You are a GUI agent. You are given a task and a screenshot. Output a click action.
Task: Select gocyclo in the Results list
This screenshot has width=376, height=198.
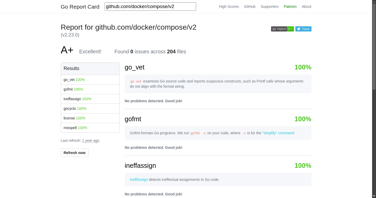tap(90, 108)
